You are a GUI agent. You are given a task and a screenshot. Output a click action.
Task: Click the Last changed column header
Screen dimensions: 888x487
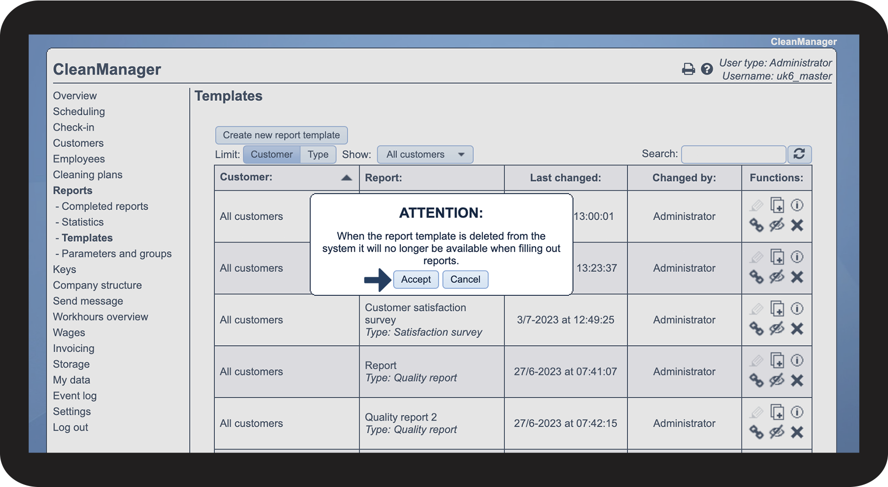coord(565,178)
